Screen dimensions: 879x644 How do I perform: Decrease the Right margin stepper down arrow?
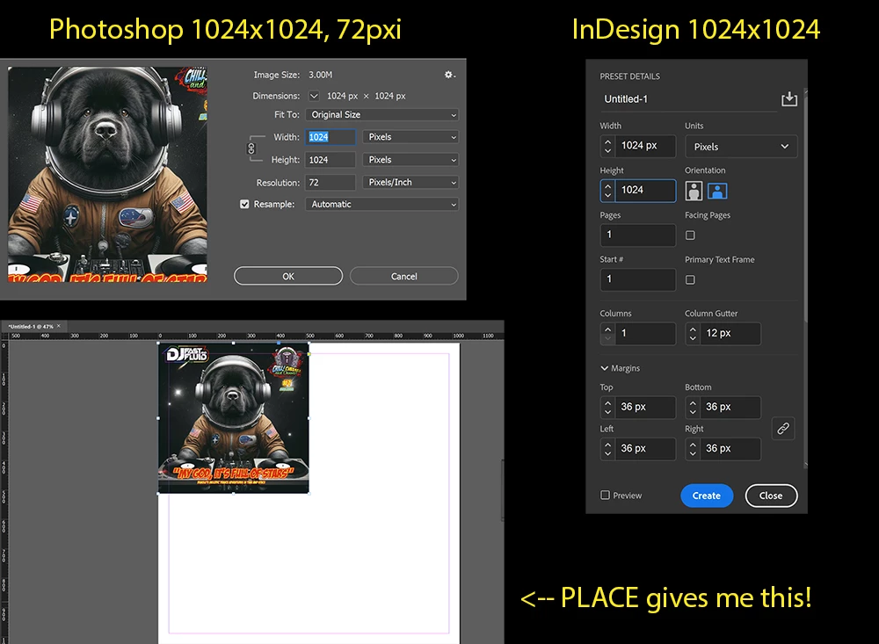pyautogui.click(x=693, y=453)
